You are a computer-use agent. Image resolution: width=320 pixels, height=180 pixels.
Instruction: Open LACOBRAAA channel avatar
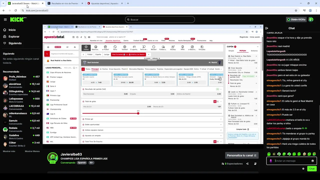[5, 107]
